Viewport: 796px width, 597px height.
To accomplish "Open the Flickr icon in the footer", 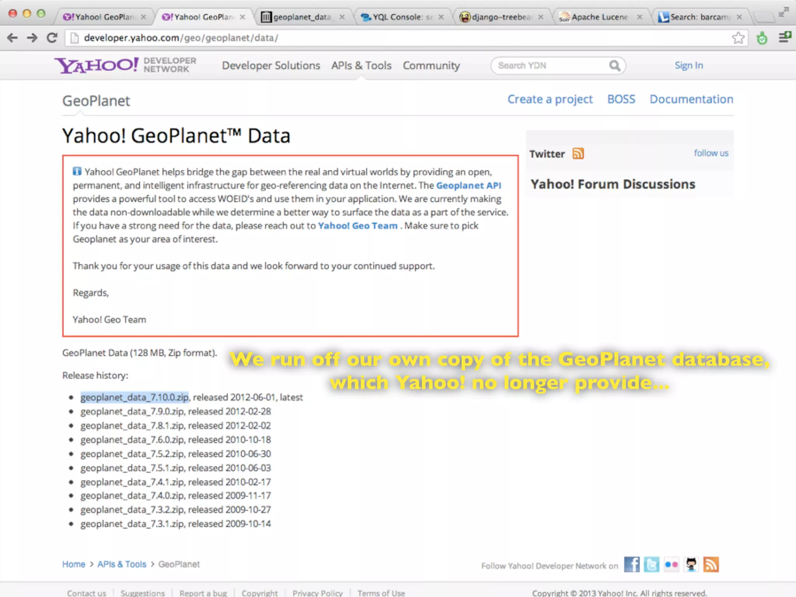I will tap(671, 564).
